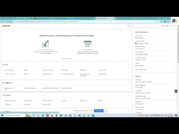Open Microsoft Teams from the taskbar
Screen dimensions: 179x134
click(x=66, y=115)
